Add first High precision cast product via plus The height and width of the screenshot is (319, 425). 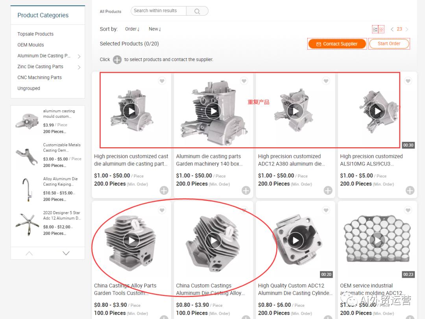click(164, 191)
